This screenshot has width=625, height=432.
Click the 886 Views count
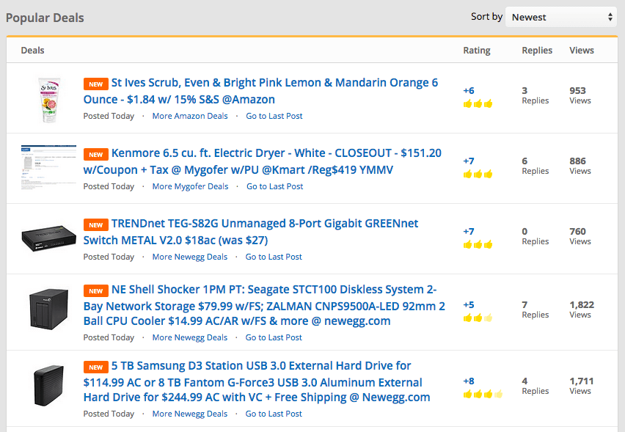(x=580, y=166)
